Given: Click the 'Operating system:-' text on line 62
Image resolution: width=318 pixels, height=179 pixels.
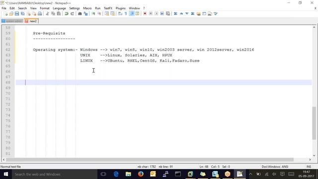Looking at the screenshot, I should 55,50.
